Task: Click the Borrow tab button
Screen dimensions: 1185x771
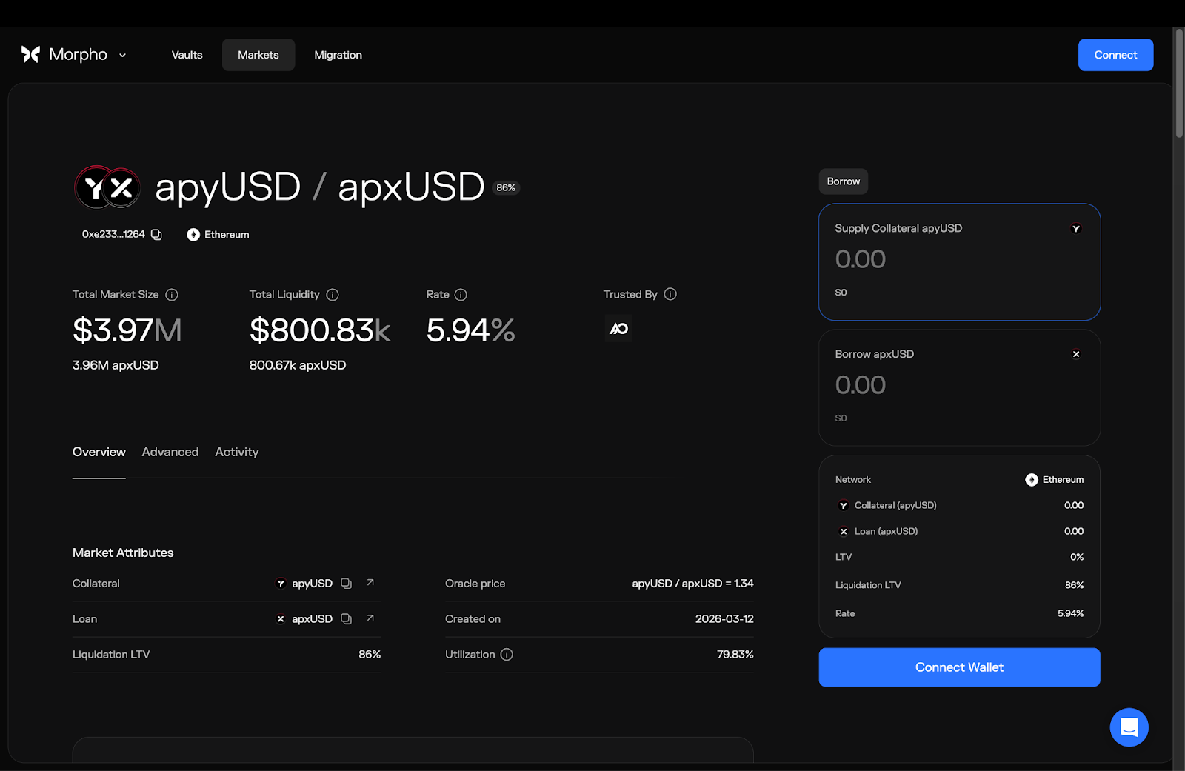Action: coord(843,181)
